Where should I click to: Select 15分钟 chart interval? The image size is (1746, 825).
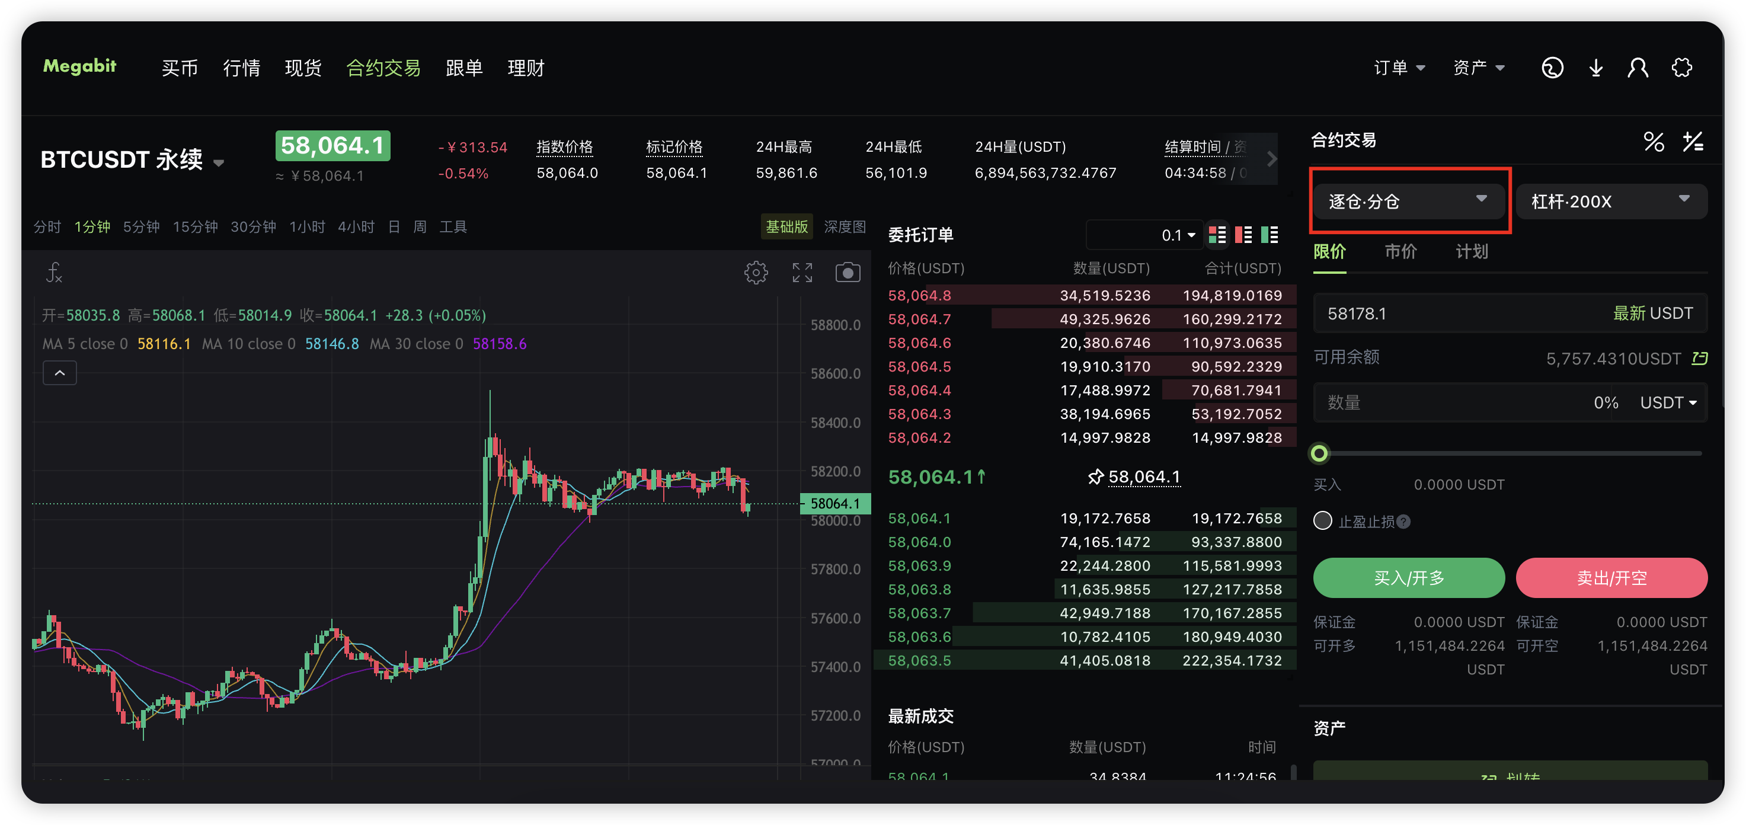point(195,226)
